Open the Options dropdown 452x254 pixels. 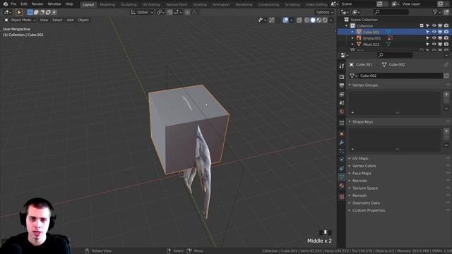click(325, 13)
